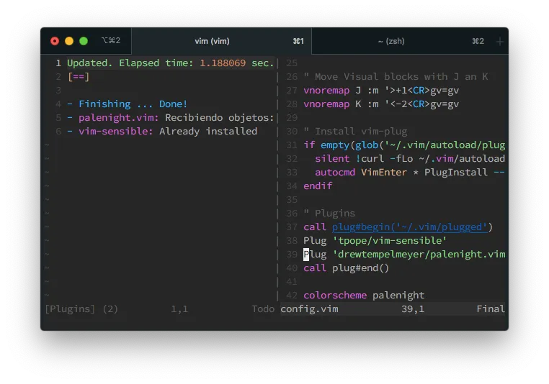Click the 'tpope/vim-sensible' Plug line
Image resolution: width=549 pixels, height=384 pixels.
point(375,240)
